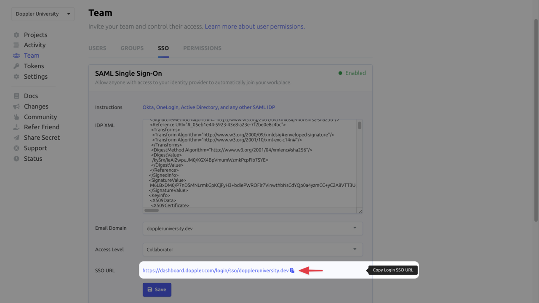The width and height of the screenshot is (539, 303).
Task: Click the Team page heading
Action: pyautogui.click(x=100, y=13)
